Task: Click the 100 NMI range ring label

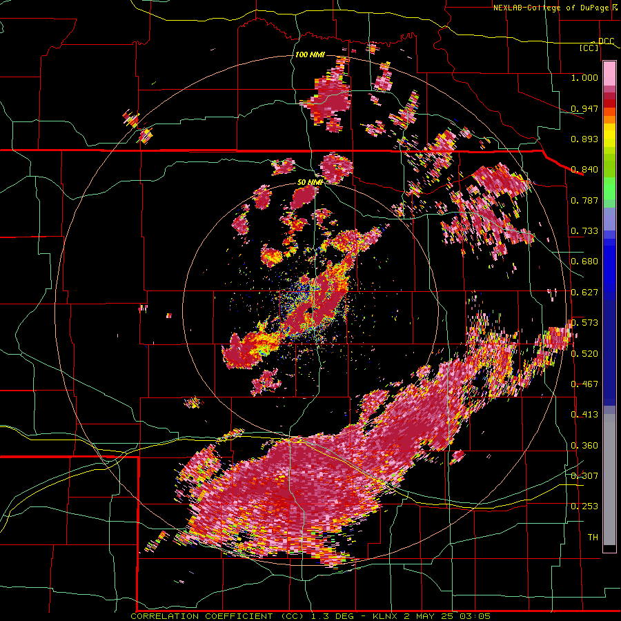Action: coord(310,55)
